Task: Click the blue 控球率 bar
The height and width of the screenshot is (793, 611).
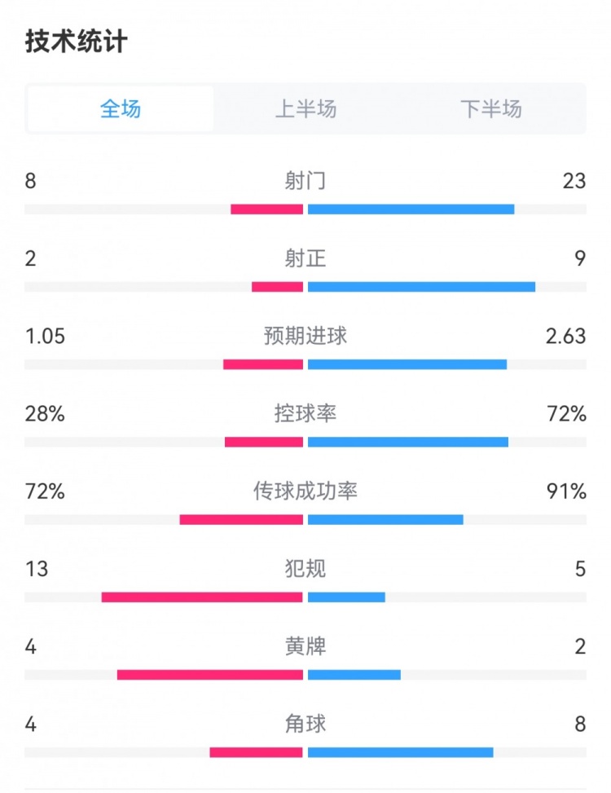Action: coord(407,443)
